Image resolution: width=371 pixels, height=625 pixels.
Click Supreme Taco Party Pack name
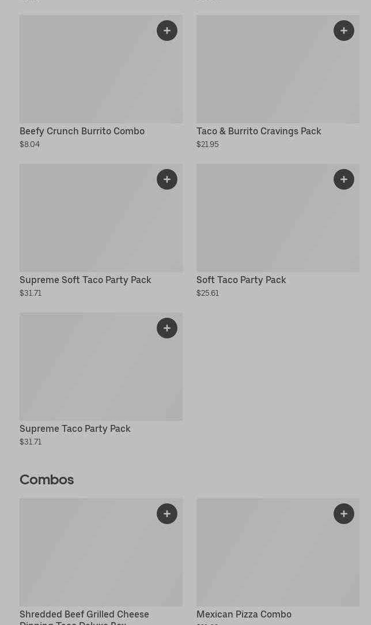click(75, 428)
